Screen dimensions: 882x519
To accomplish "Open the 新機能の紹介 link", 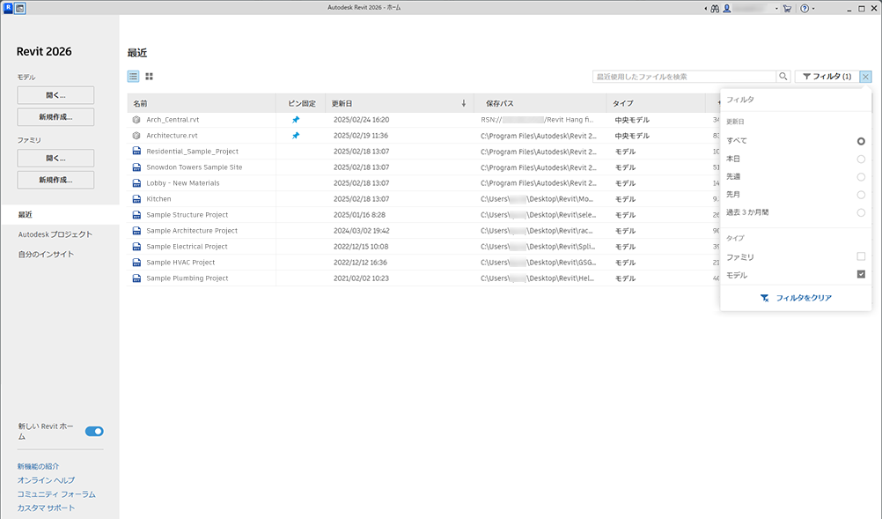I will pyautogui.click(x=38, y=466).
